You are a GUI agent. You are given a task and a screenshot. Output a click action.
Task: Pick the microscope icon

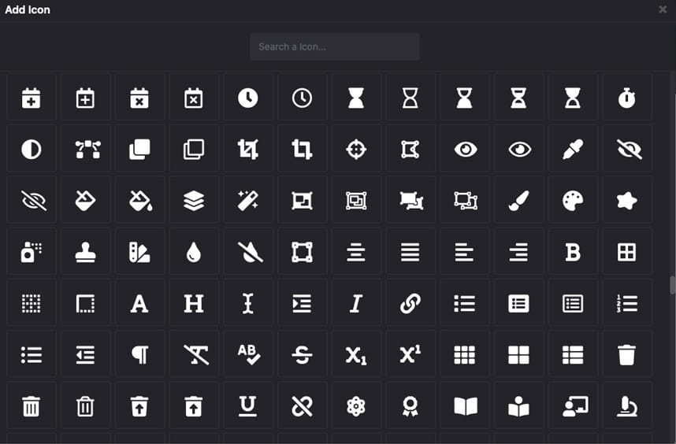tap(626, 406)
